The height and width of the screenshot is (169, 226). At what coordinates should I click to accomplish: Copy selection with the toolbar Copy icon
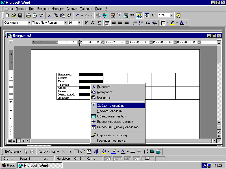[56, 15]
